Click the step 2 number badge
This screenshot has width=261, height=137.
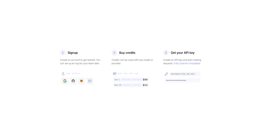tap(114, 53)
